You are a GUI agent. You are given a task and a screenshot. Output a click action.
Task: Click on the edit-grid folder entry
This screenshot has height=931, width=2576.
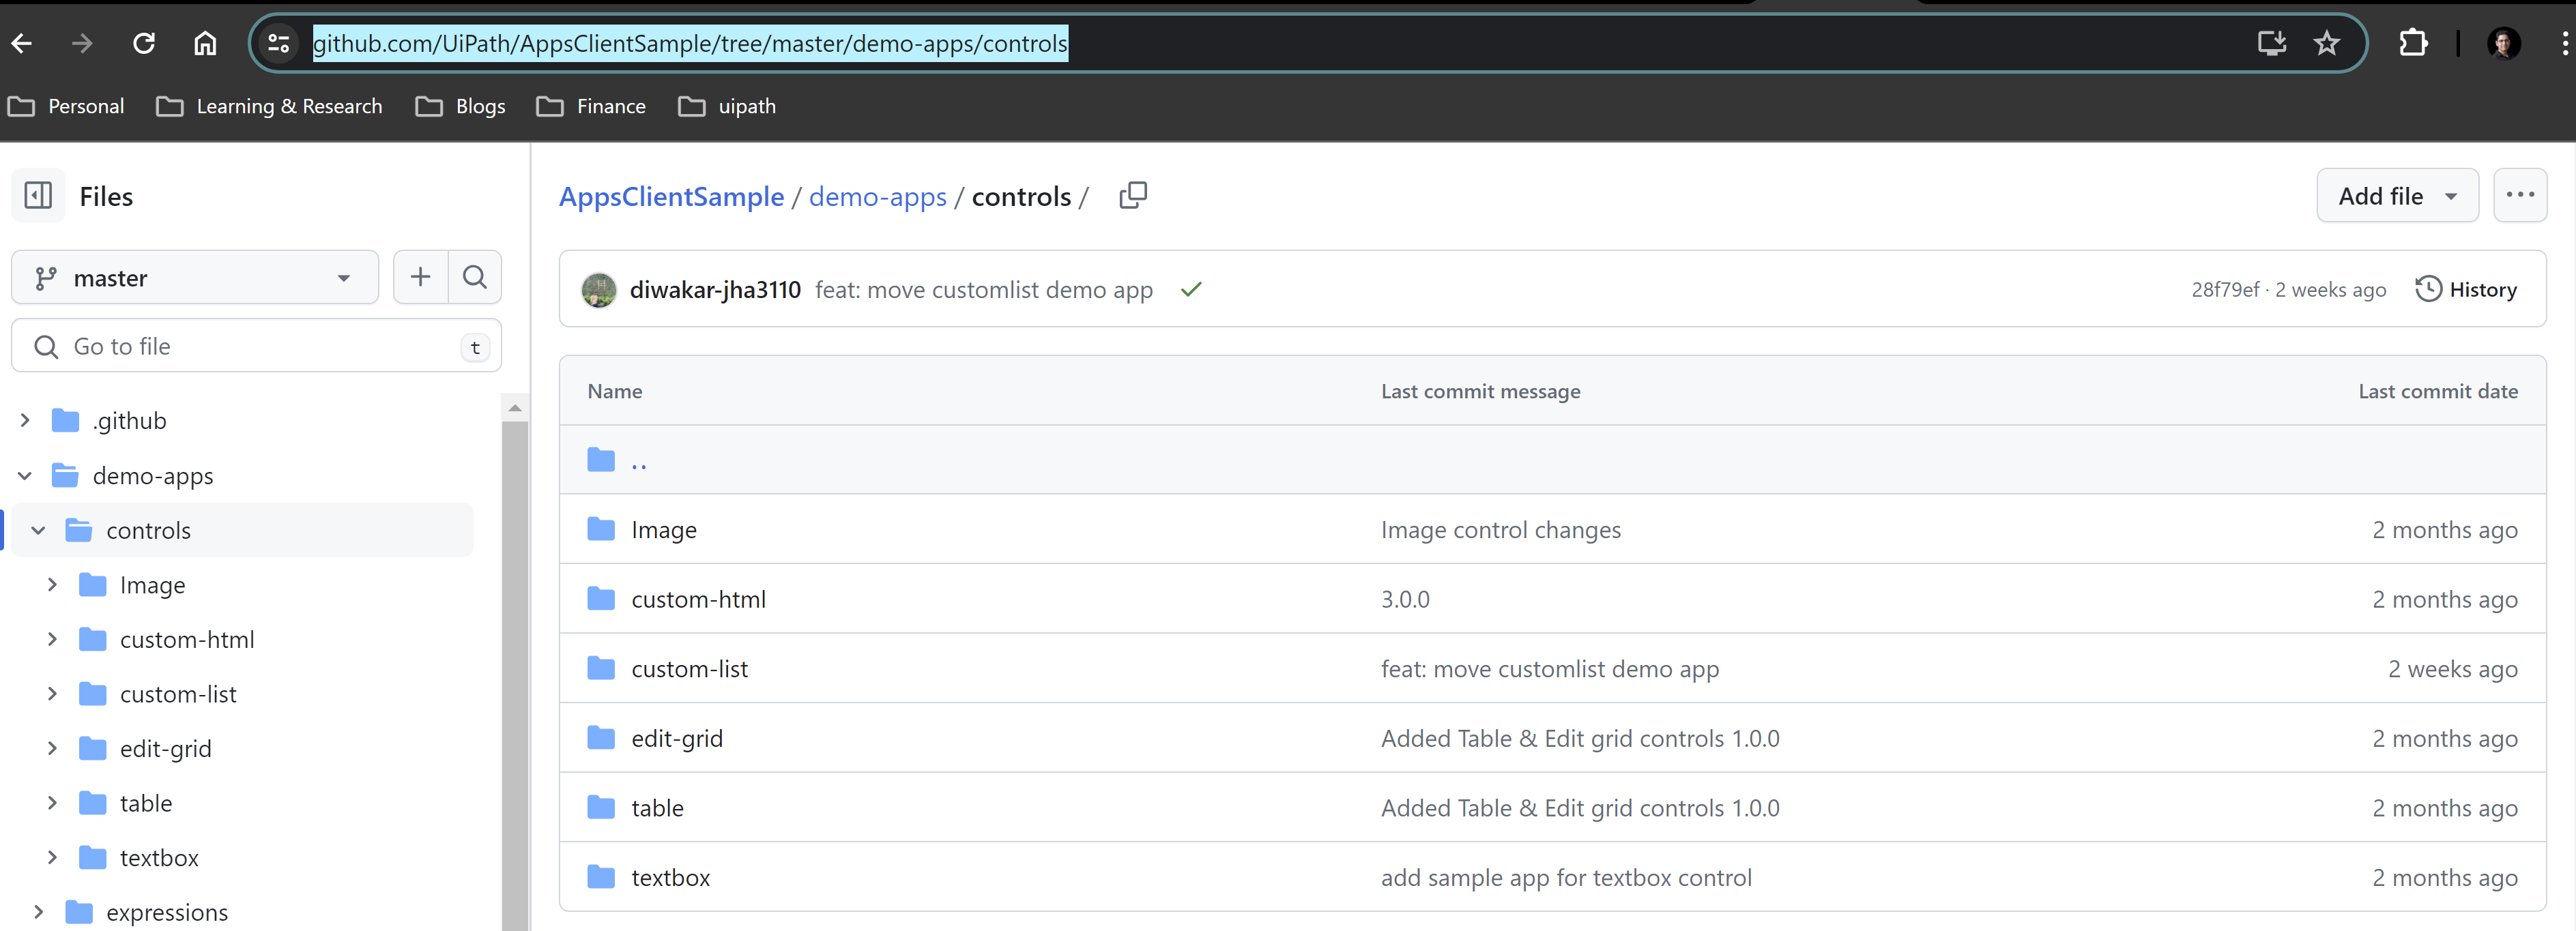[x=675, y=737]
